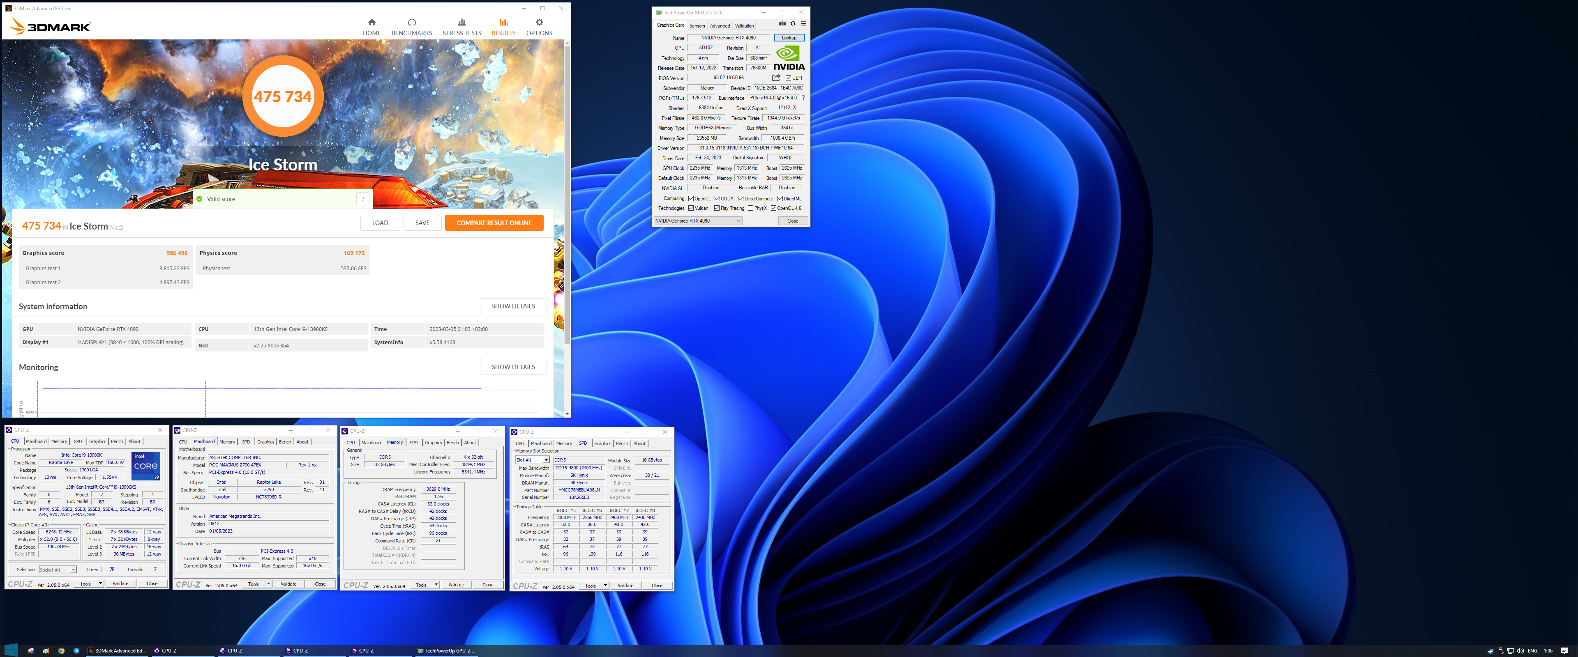This screenshot has width=1578, height=657.
Task: Open volume control in system tray
Action: [1520, 651]
